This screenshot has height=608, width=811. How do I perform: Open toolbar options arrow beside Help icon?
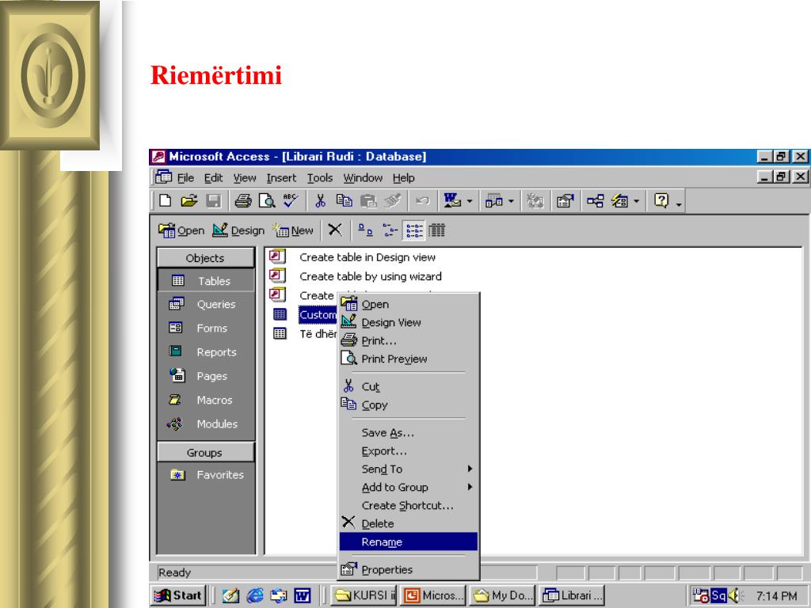click(679, 204)
